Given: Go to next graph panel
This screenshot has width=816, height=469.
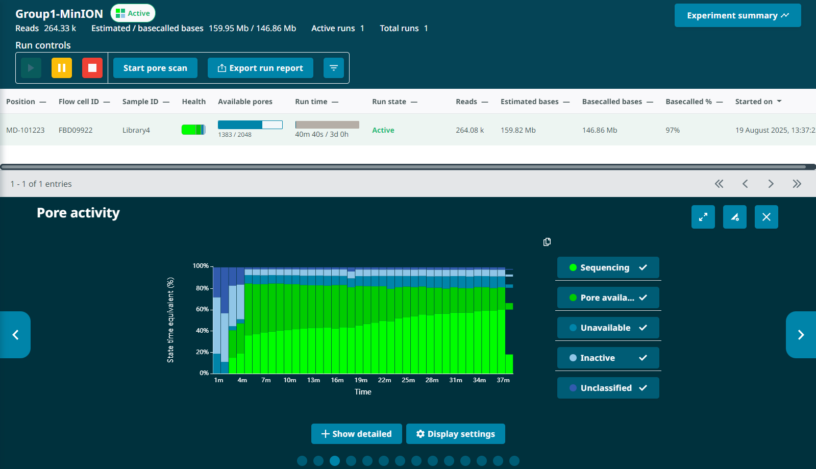Looking at the screenshot, I should (800, 335).
